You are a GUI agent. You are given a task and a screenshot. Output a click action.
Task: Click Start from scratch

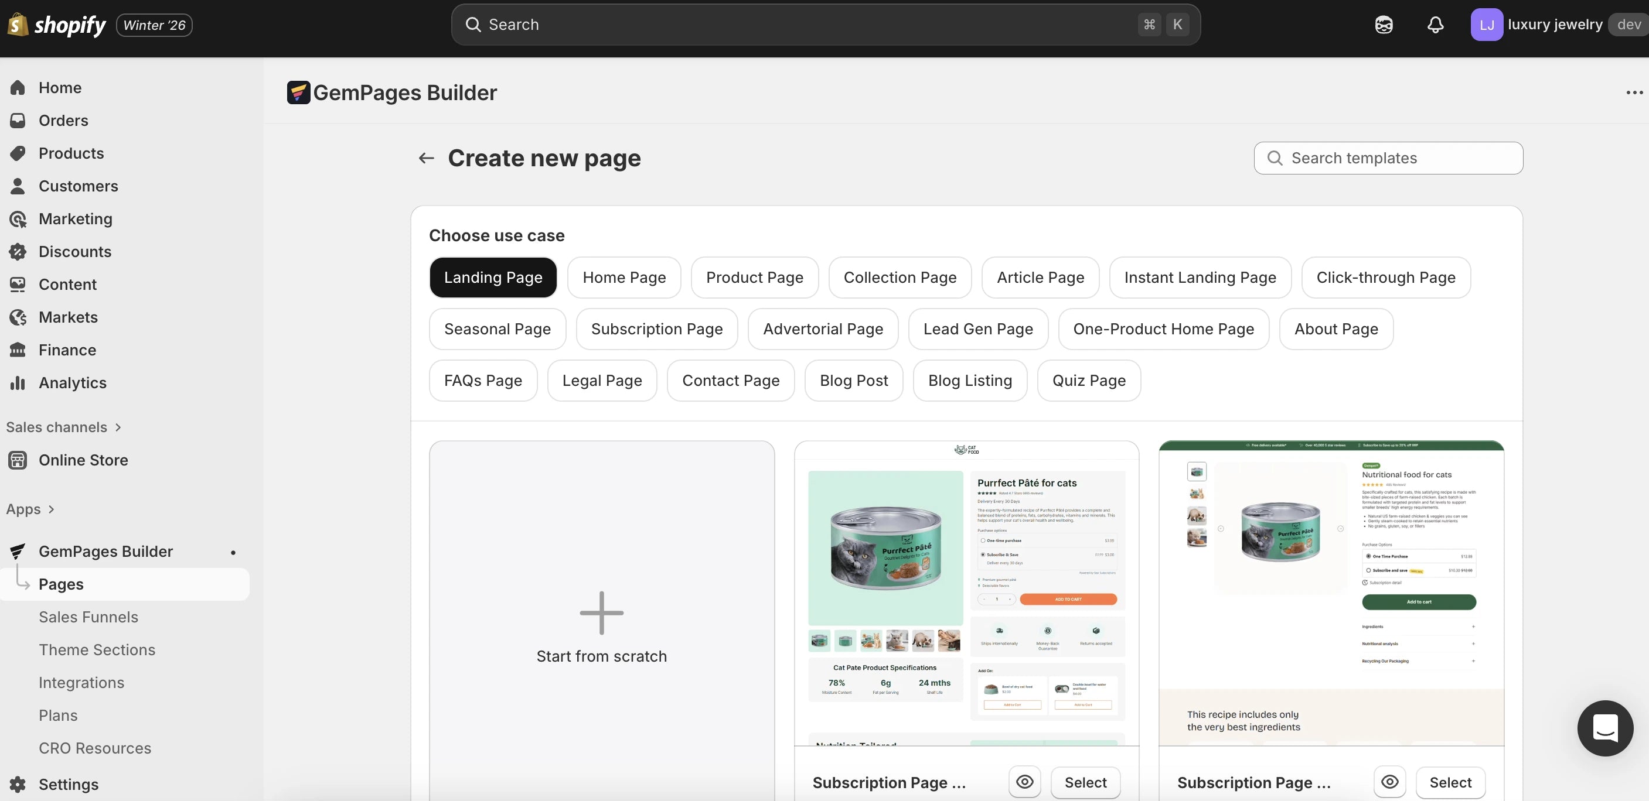601,628
